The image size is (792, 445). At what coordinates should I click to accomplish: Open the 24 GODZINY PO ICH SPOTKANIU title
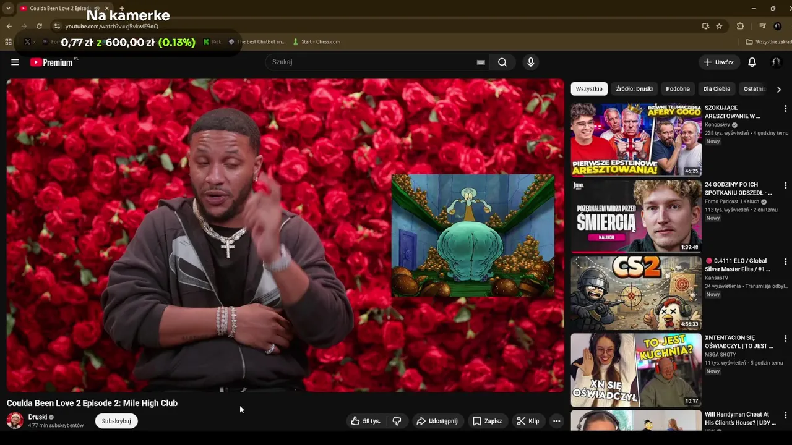click(738, 189)
